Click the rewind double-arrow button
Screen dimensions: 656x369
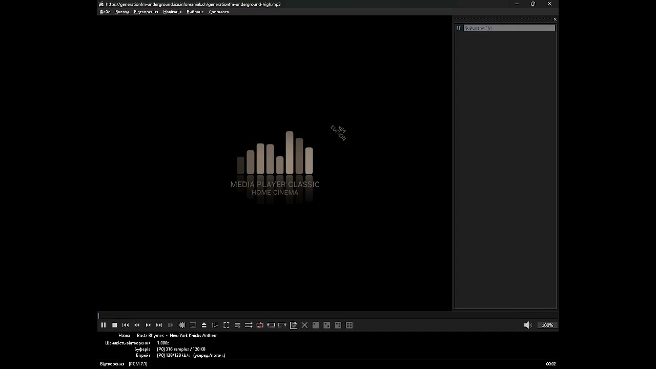[137, 325]
